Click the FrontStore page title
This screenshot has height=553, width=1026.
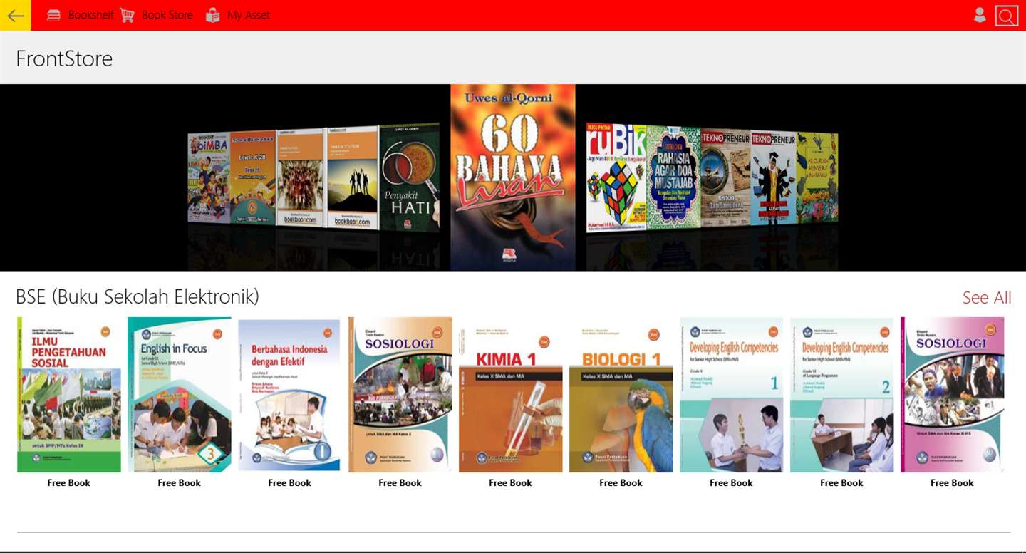64,58
